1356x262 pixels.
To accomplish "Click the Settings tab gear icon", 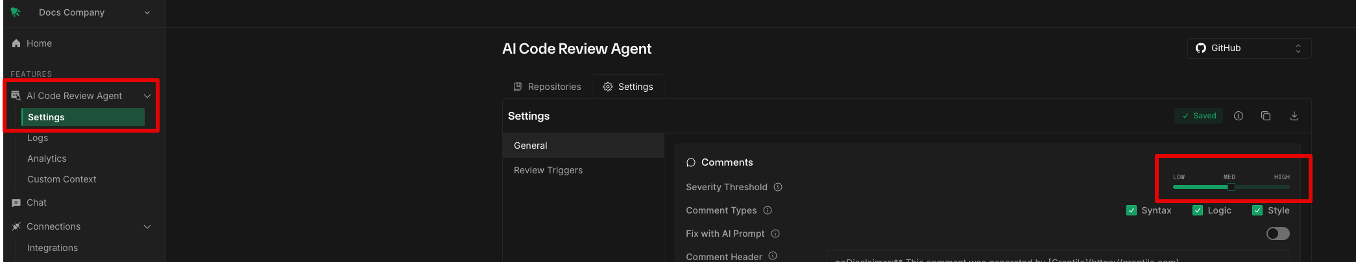I will (608, 87).
